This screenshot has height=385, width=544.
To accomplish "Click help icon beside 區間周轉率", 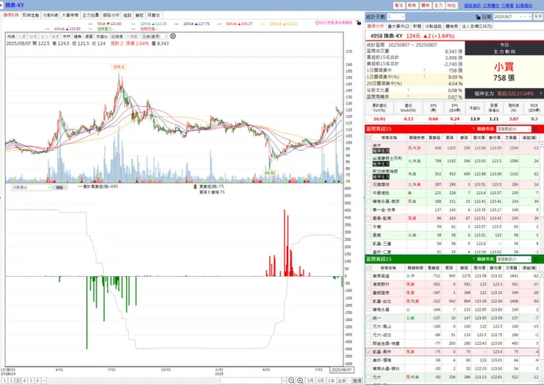I will tap(408, 96).
